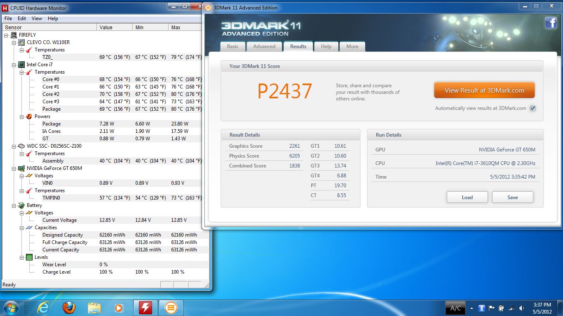The height and width of the screenshot is (316, 563).
Task: Click the Load button in Run Details
Action: [x=467, y=197]
